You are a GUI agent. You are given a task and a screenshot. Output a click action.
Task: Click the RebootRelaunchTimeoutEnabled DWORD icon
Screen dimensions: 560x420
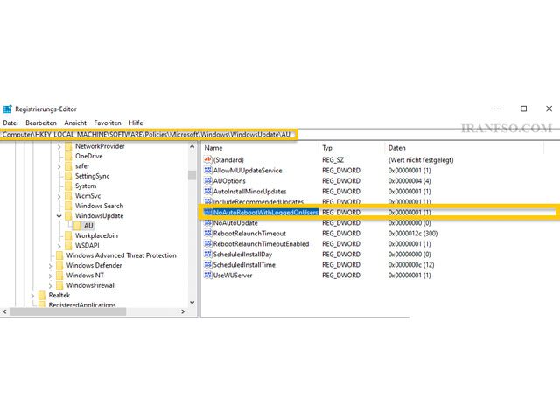[x=207, y=243]
